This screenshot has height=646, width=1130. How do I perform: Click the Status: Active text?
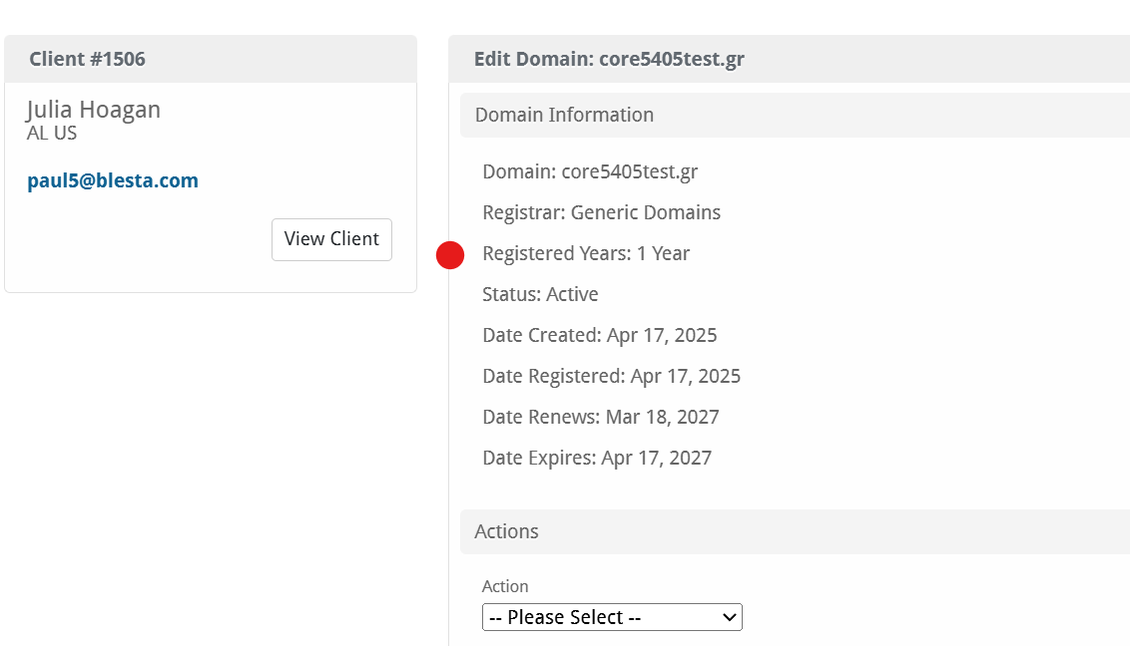(x=540, y=294)
